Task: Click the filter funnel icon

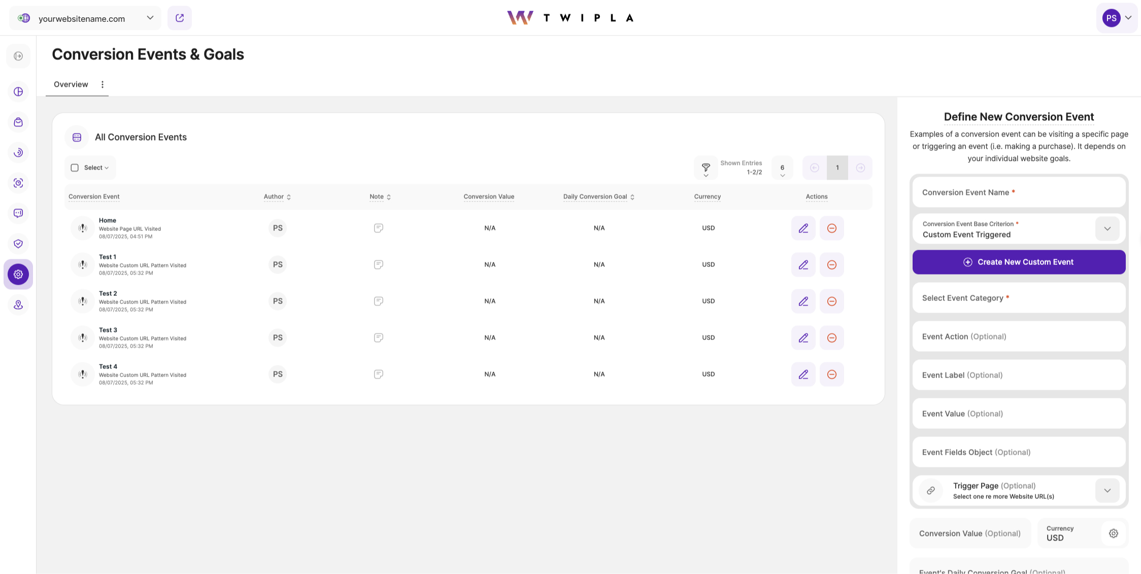Action: click(706, 167)
